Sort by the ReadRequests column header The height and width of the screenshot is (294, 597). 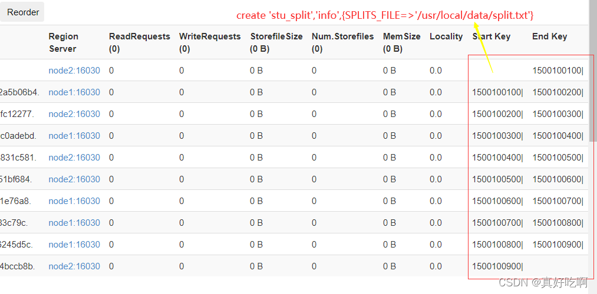pyautogui.click(x=139, y=42)
